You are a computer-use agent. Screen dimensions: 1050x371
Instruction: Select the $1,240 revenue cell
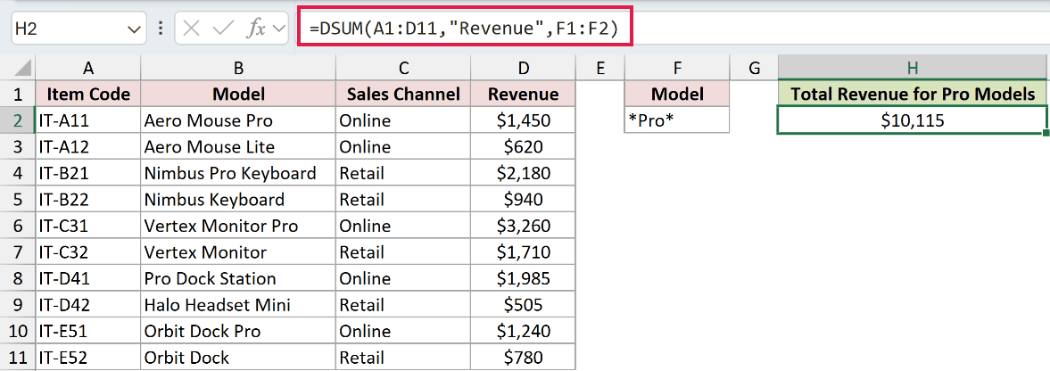523,332
